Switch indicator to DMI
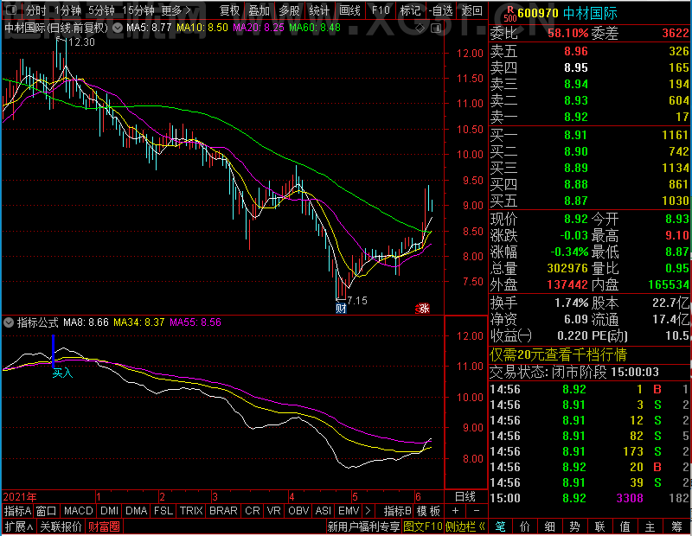This screenshot has height=536, width=692. click(x=109, y=511)
